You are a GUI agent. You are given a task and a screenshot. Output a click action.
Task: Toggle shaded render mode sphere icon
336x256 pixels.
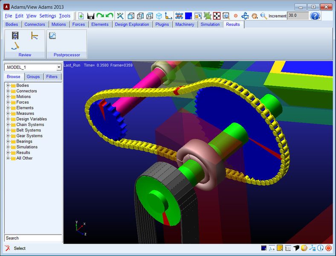coord(304,248)
